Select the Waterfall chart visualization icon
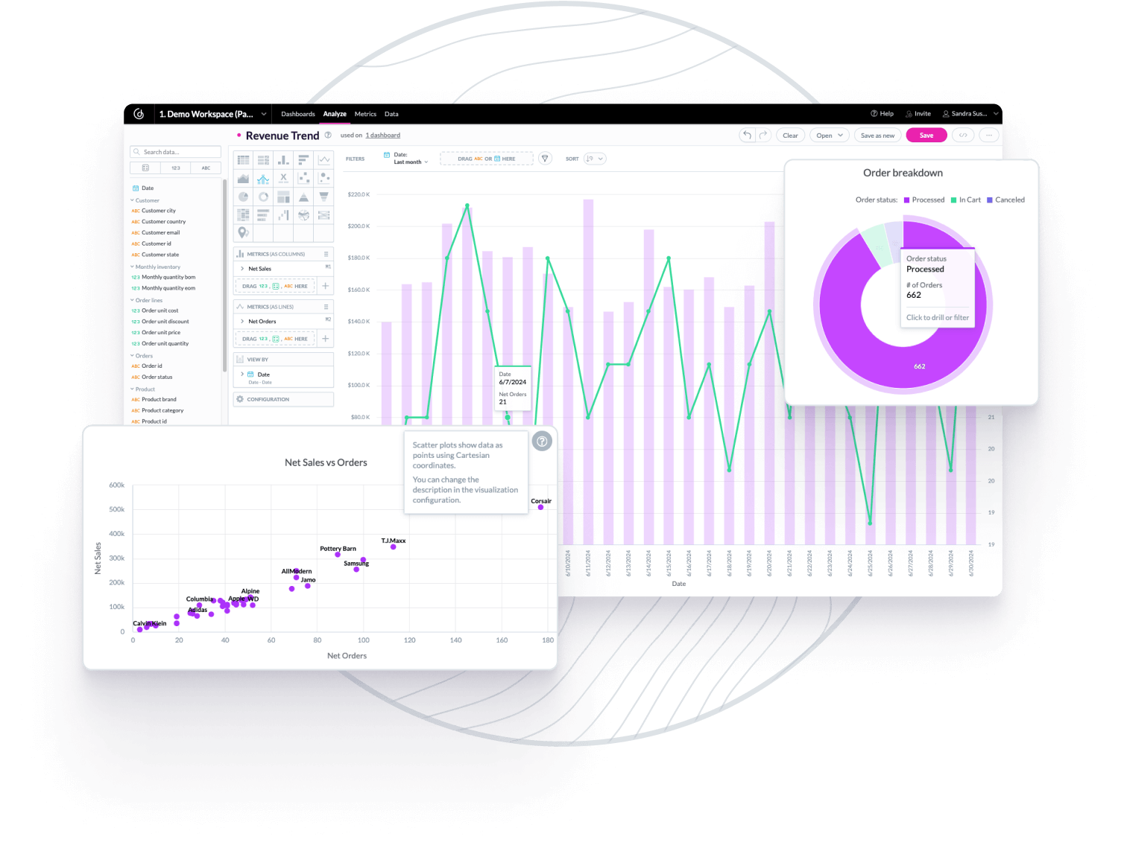Viewport: 1121px width, 854px height. [x=283, y=215]
